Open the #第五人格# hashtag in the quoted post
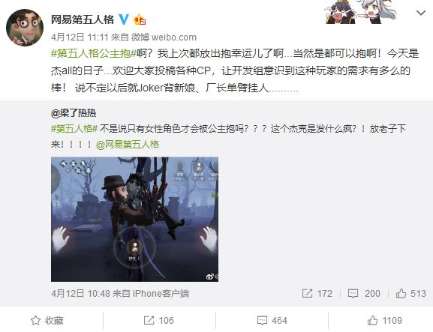The image size is (433, 332). [74, 129]
